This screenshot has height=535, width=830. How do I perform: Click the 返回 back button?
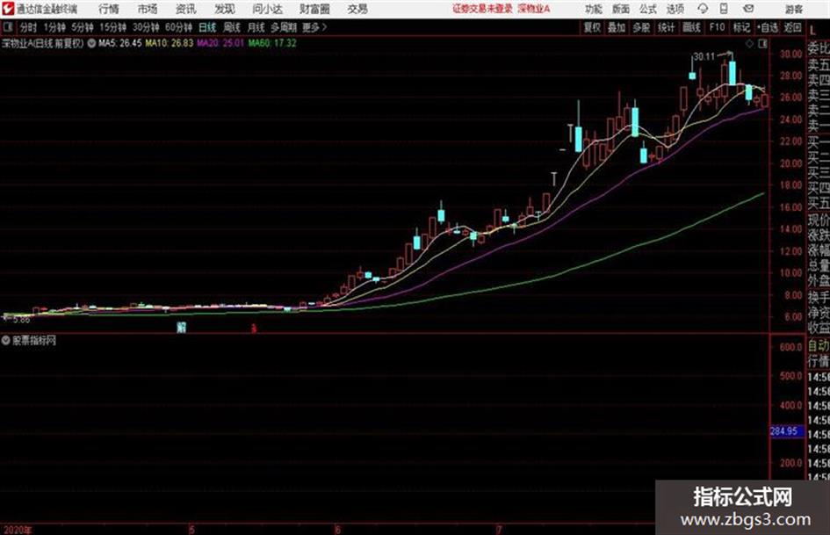pyautogui.click(x=792, y=27)
